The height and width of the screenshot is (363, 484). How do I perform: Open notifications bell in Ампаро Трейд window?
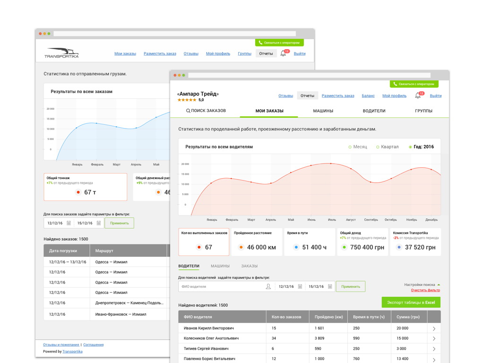pos(418,96)
